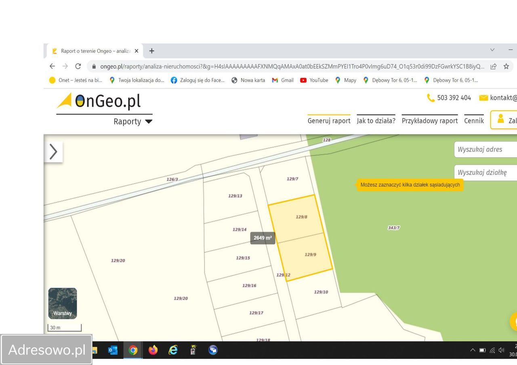Open the Zaloguj się do Facebook bookmark
The height and width of the screenshot is (365, 517).
click(x=198, y=80)
